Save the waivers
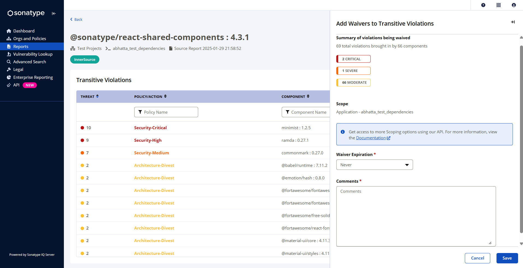Viewport: 523px width, 268px height. click(x=507, y=258)
